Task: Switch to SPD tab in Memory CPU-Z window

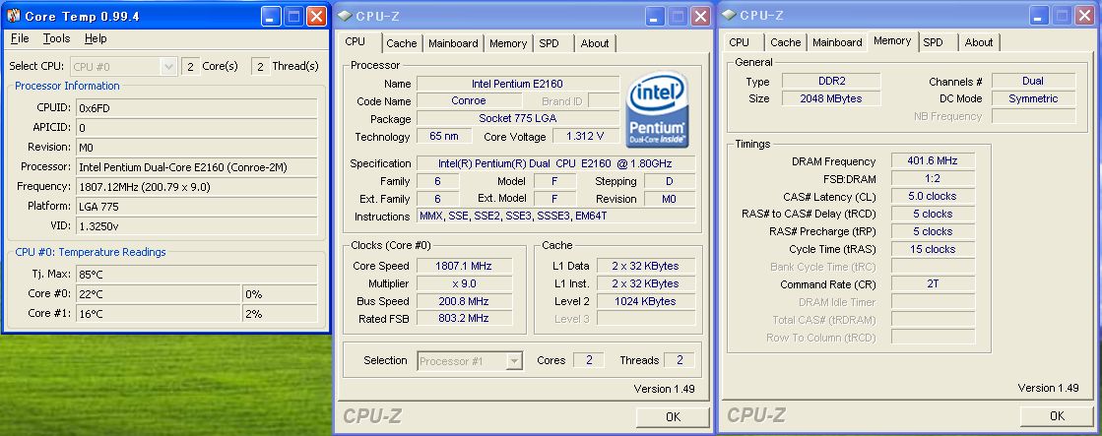Action: coord(934,43)
